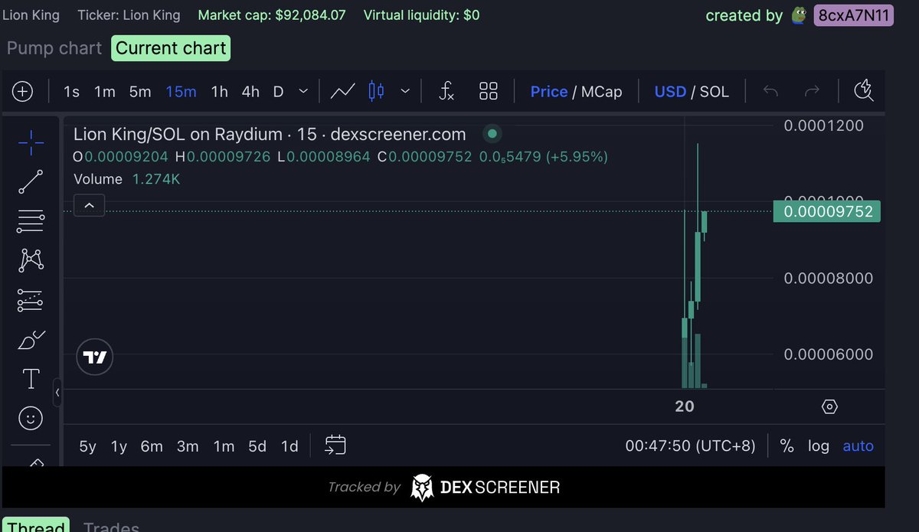The height and width of the screenshot is (532, 919).
Task: Select the pattern drawing tool
Action: 31,261
